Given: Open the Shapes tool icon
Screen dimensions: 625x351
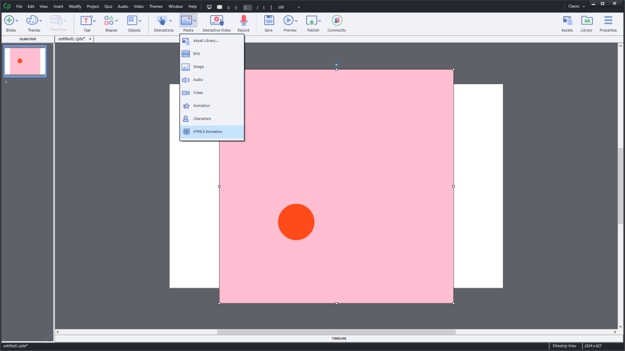Looking at the screenshot, I should (x=109, y=21).
